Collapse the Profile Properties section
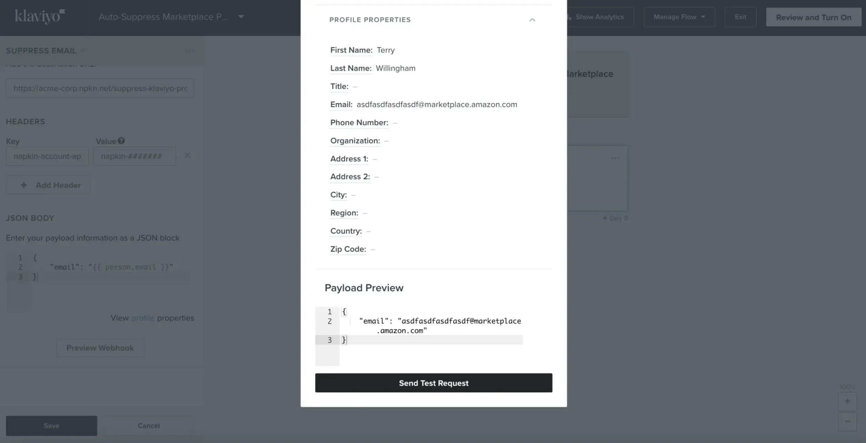Viewport: 866px width, 443px height. 532,20
